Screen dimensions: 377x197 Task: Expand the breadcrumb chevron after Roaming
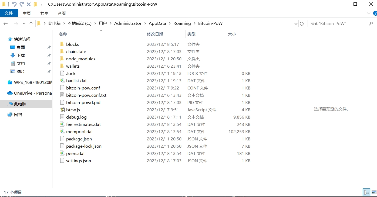[x=194, y=23]
